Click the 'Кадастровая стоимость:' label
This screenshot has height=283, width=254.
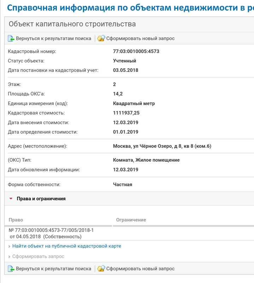point(36,113)
